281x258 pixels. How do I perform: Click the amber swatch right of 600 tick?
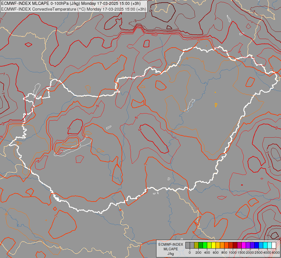click(218, 245)
